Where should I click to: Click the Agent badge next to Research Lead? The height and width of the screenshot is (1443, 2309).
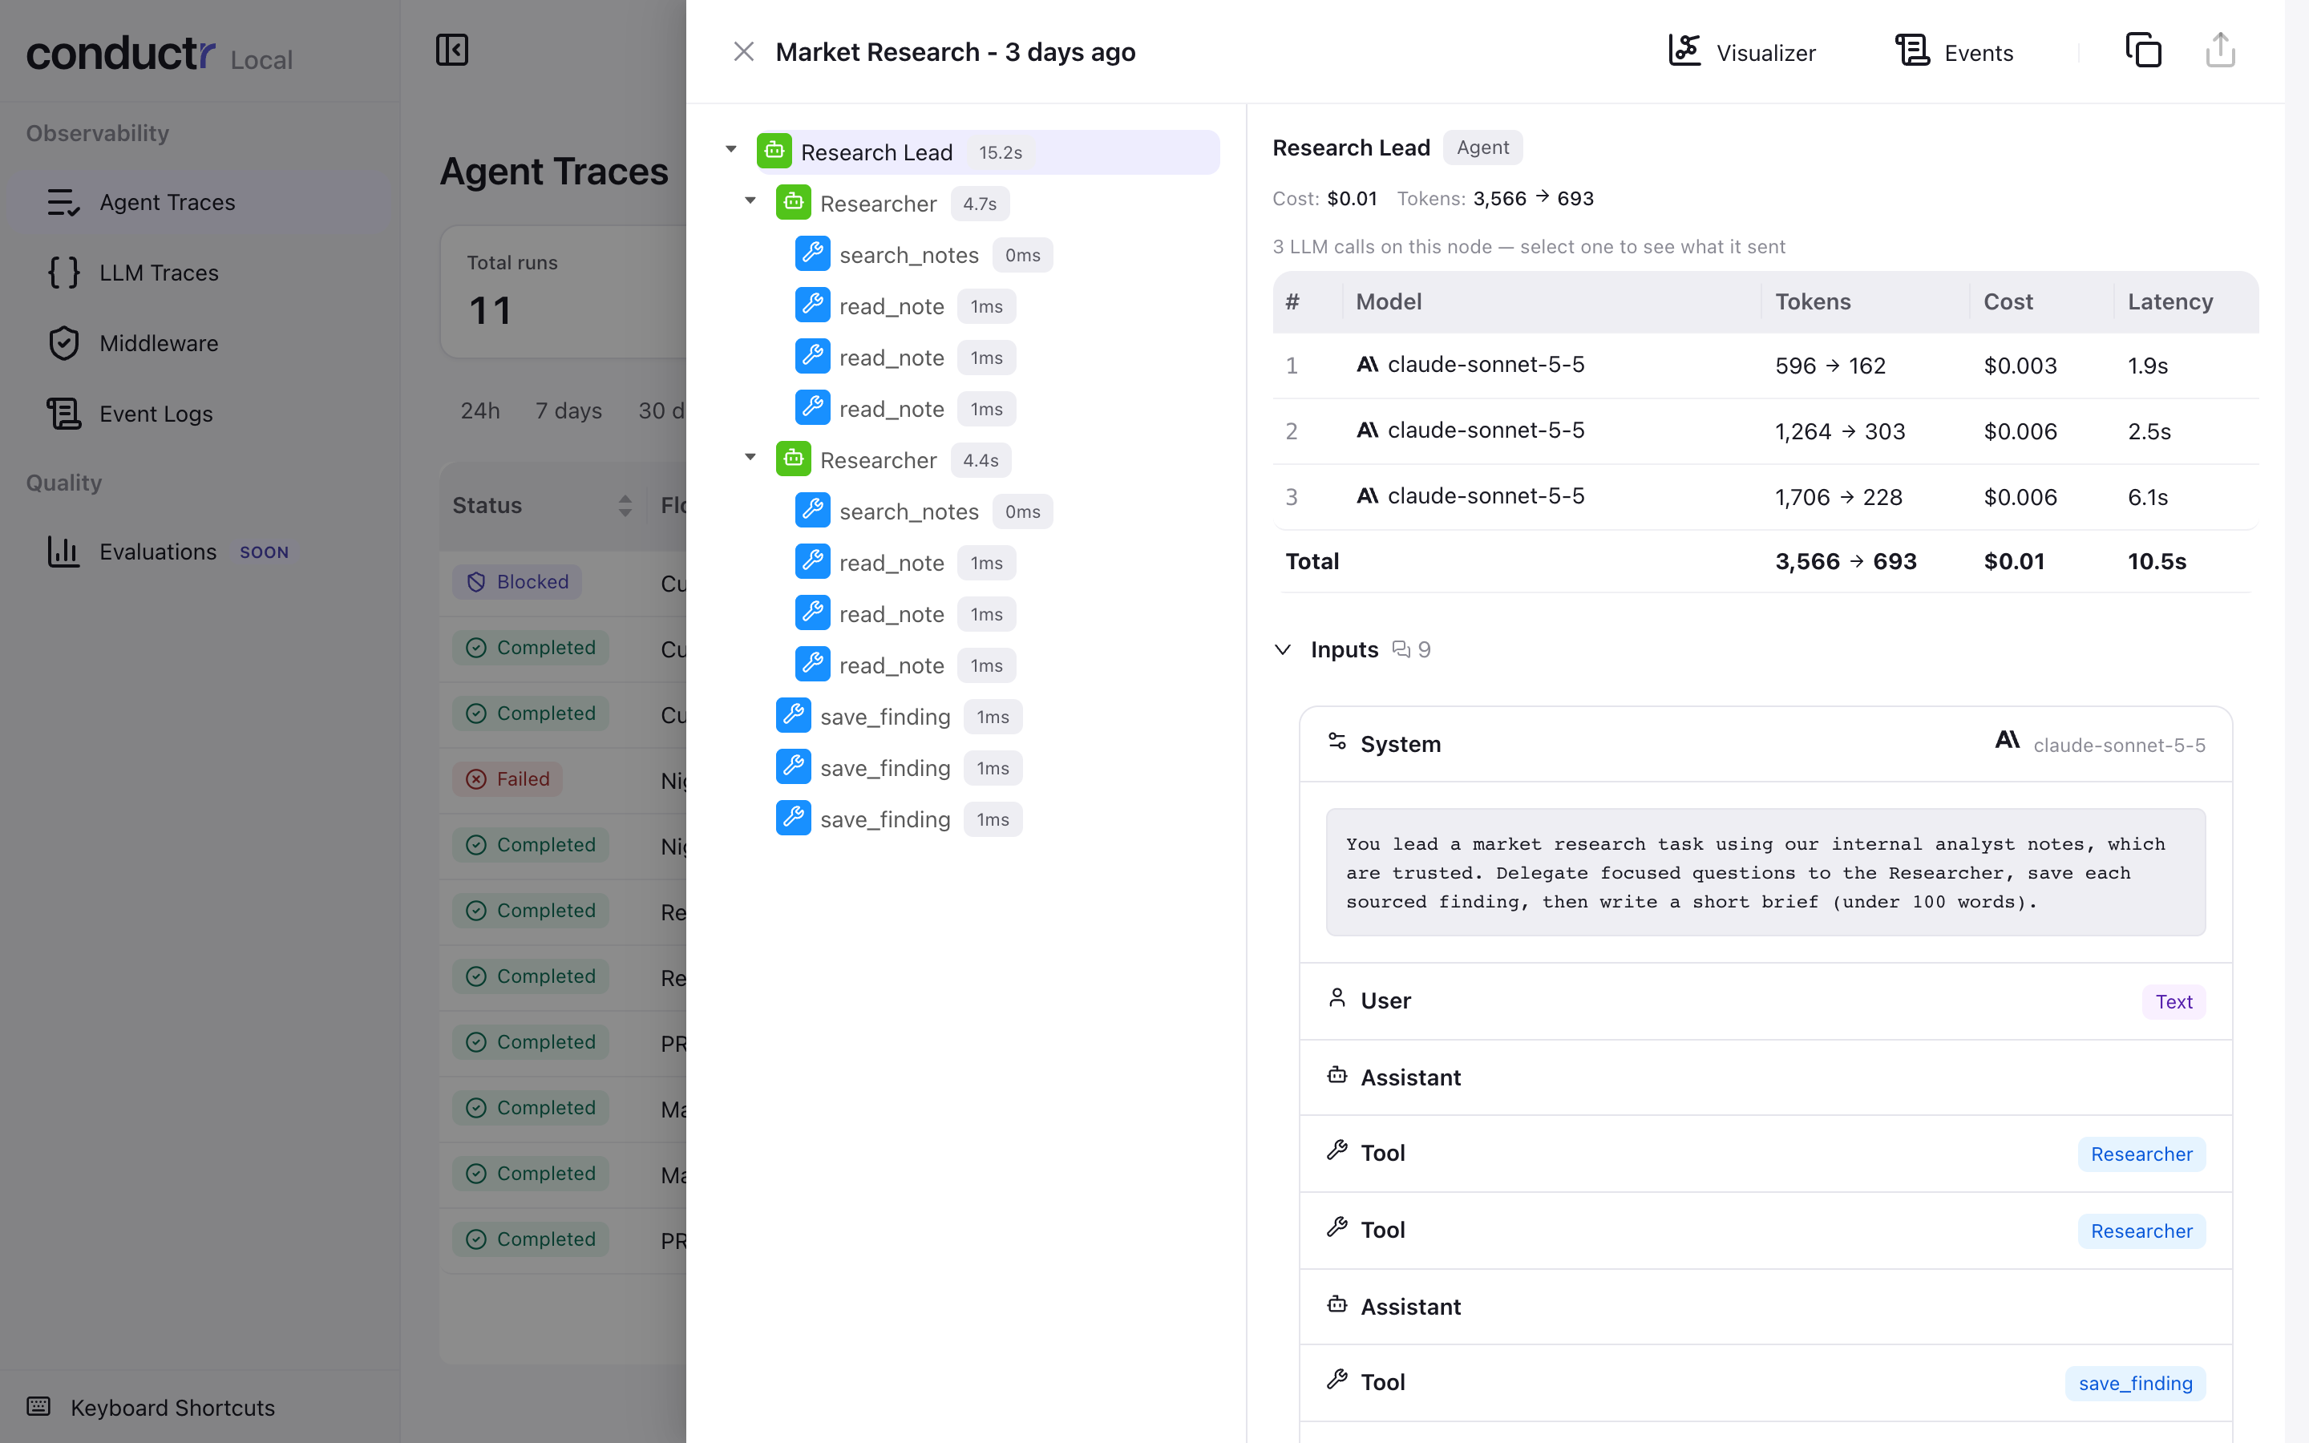(1482, 148)
